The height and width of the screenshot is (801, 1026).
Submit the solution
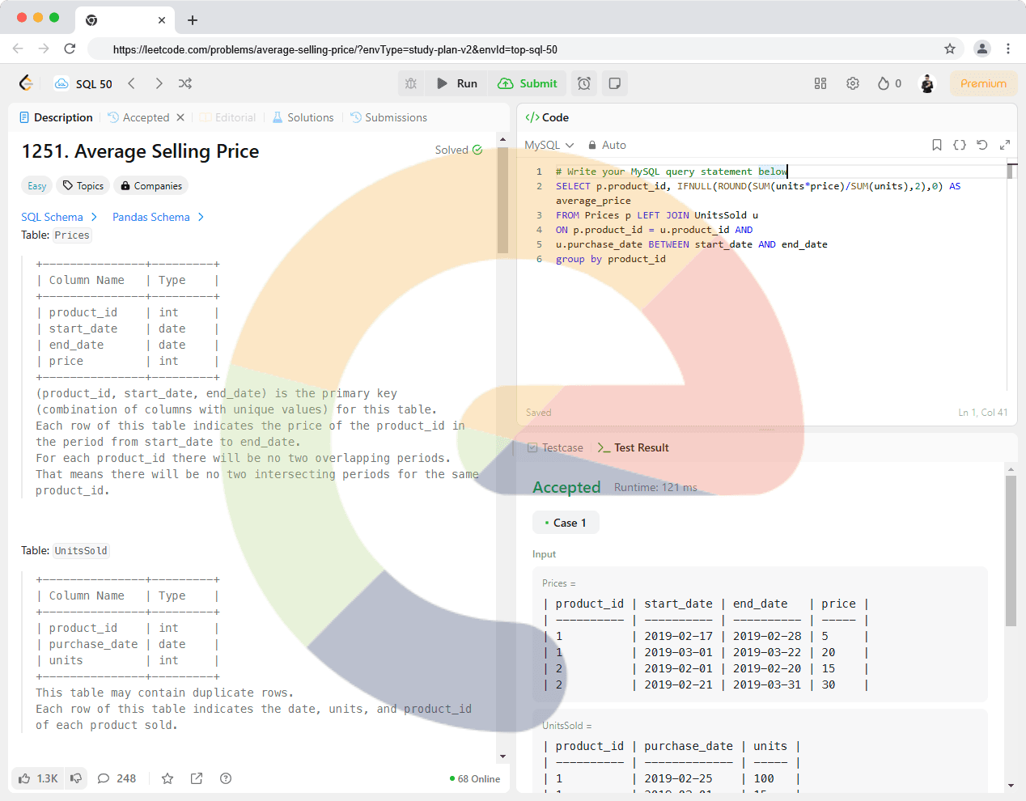pos(528,83)
